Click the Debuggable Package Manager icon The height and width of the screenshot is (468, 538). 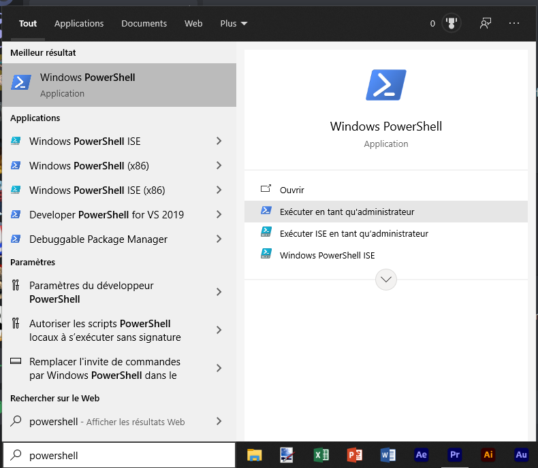point(16,239)
